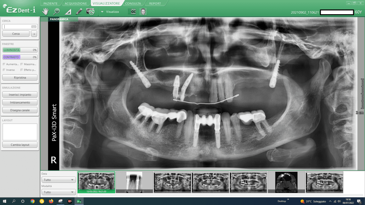Switch to the Paziente tab

[x=50, y=4]
